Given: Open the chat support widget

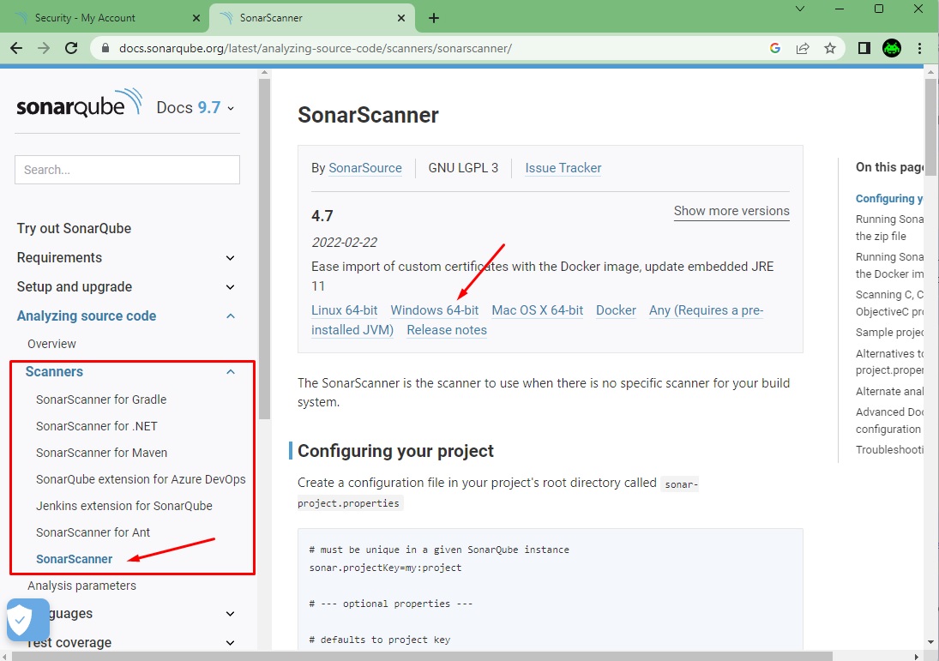Looking at the screenshot, I should (x=27, y=619).
